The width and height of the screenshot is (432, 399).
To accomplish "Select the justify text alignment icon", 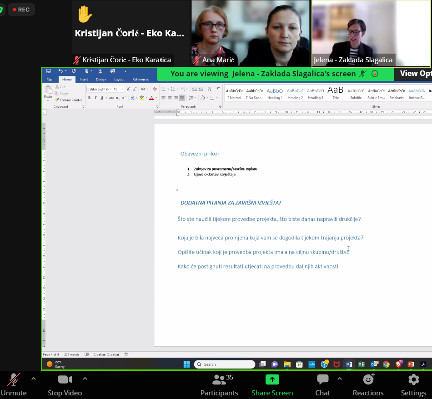I will [x=182, y=98].
